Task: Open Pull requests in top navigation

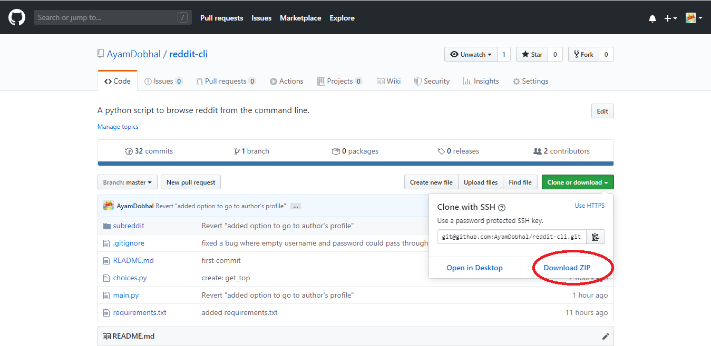Action: point(221,18)
